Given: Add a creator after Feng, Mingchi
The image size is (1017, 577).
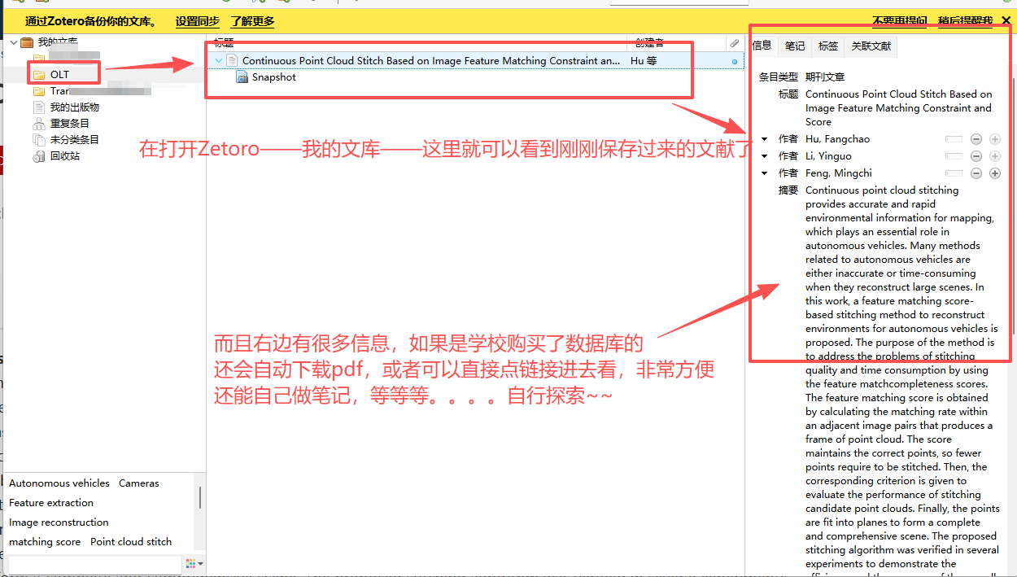Looking at the screenshot, I should click(x=994, y=173).
